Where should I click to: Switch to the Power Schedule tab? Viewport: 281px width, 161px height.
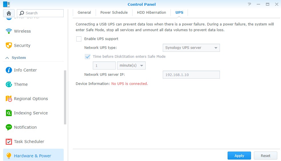pyautogui.click(x=114, y=13)
